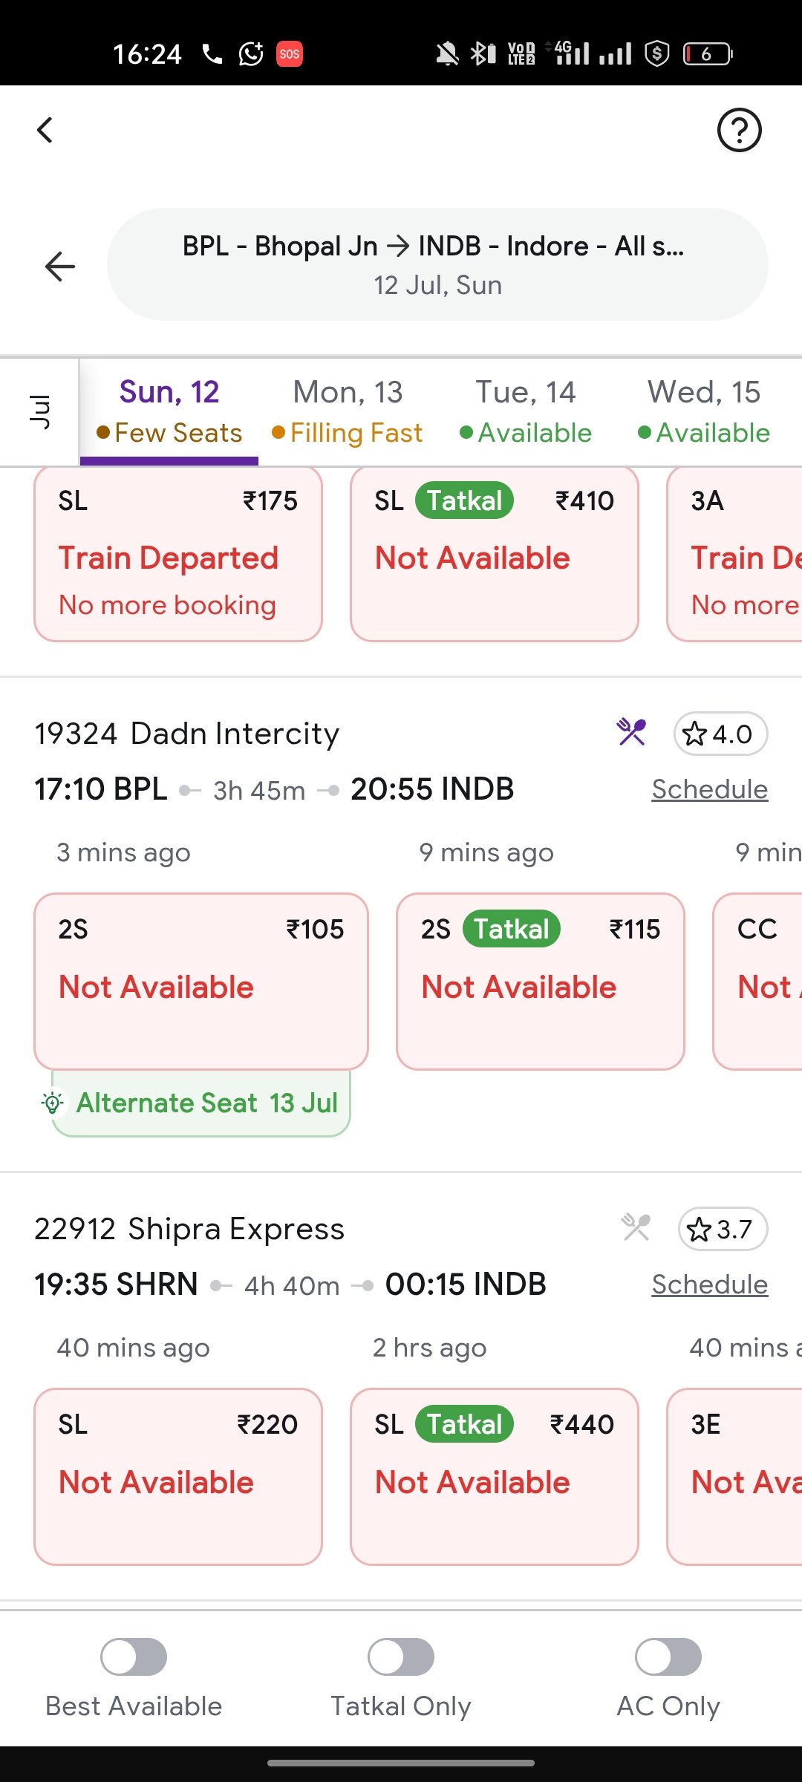802x1782 pixels.
Task: Enable the Tatkal Only switch
Action: coord(401,1657)
